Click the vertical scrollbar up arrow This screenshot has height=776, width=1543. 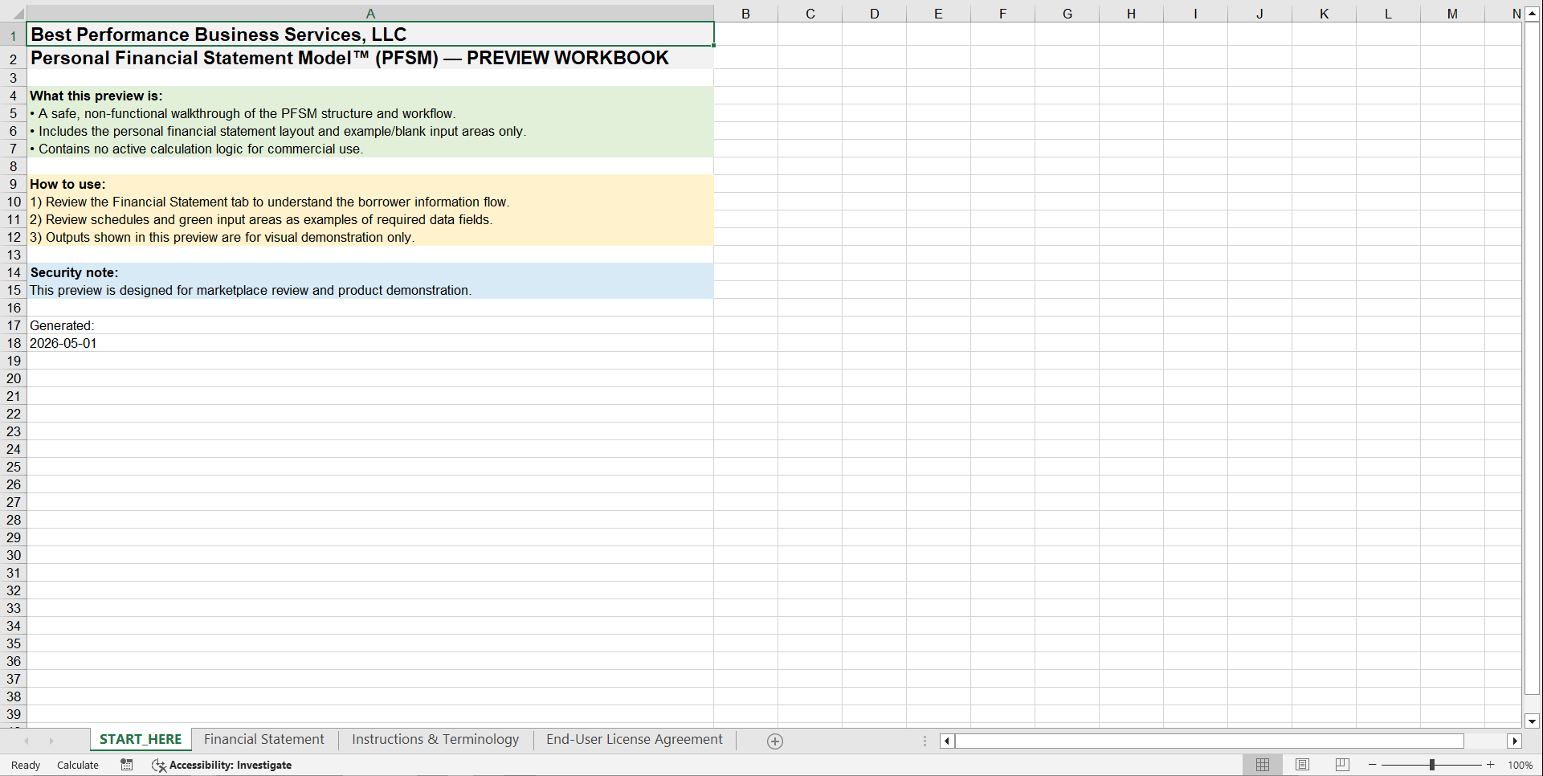(x=1533, y=14)
